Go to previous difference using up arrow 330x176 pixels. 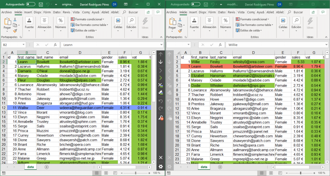pos(160,54)
